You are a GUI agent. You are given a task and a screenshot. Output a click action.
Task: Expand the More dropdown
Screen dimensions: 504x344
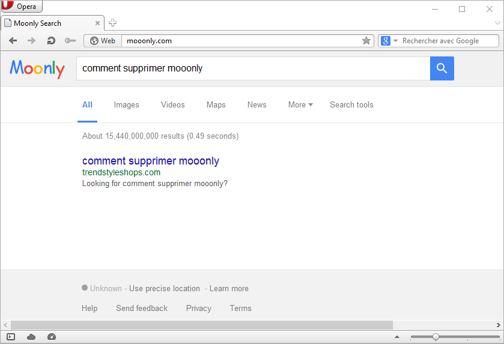[x=300, y=105]
